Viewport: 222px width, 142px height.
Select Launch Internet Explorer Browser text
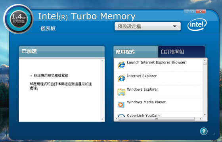coord(156,63)
